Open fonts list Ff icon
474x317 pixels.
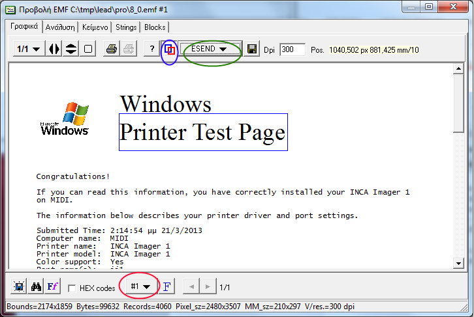(53, 286)
